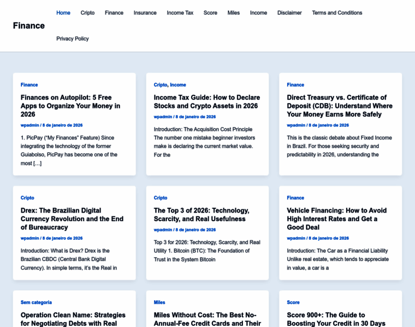
Task: Open 'Direct Treasury vs. Certificate of Deposit' post
Action: [340, 106]
